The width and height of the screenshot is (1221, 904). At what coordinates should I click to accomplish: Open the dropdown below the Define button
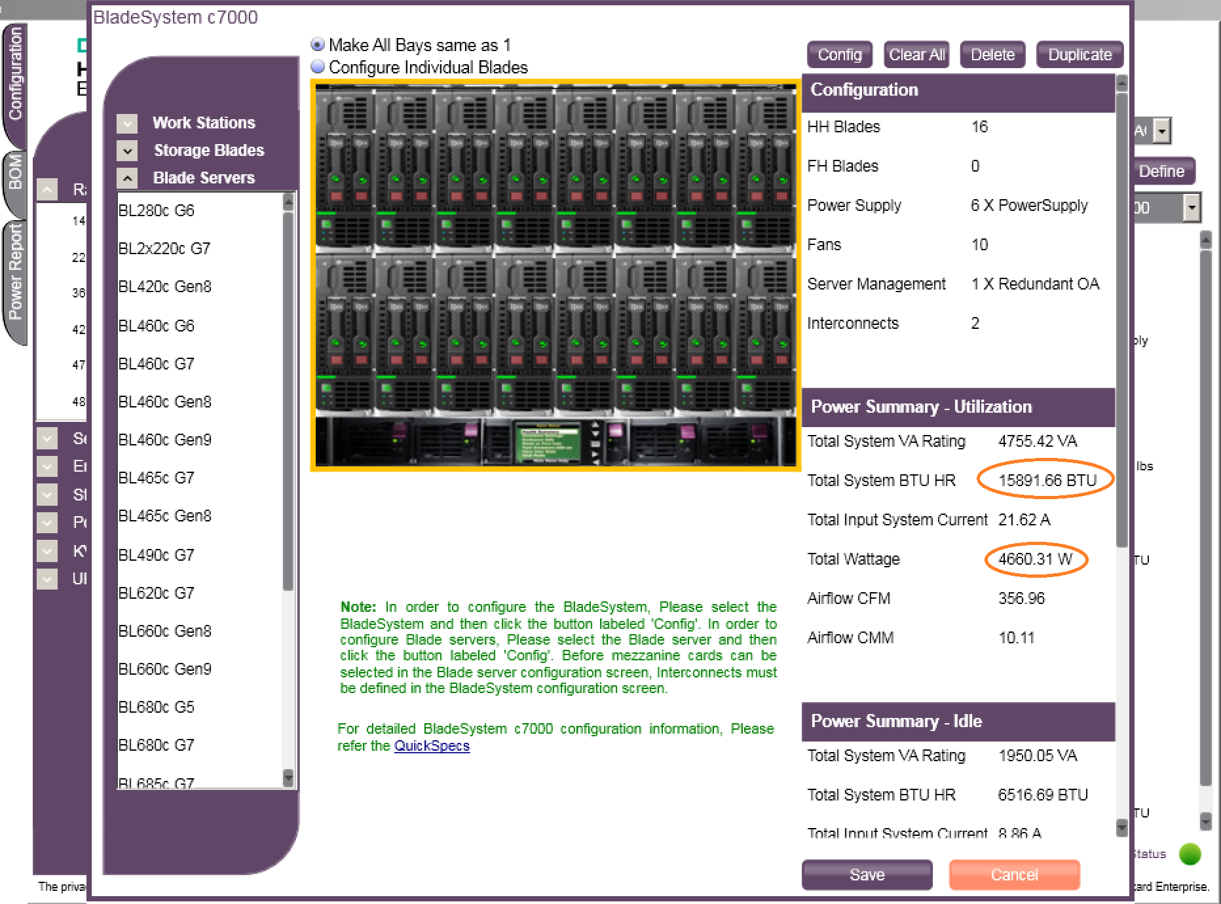coord(1192,208)
